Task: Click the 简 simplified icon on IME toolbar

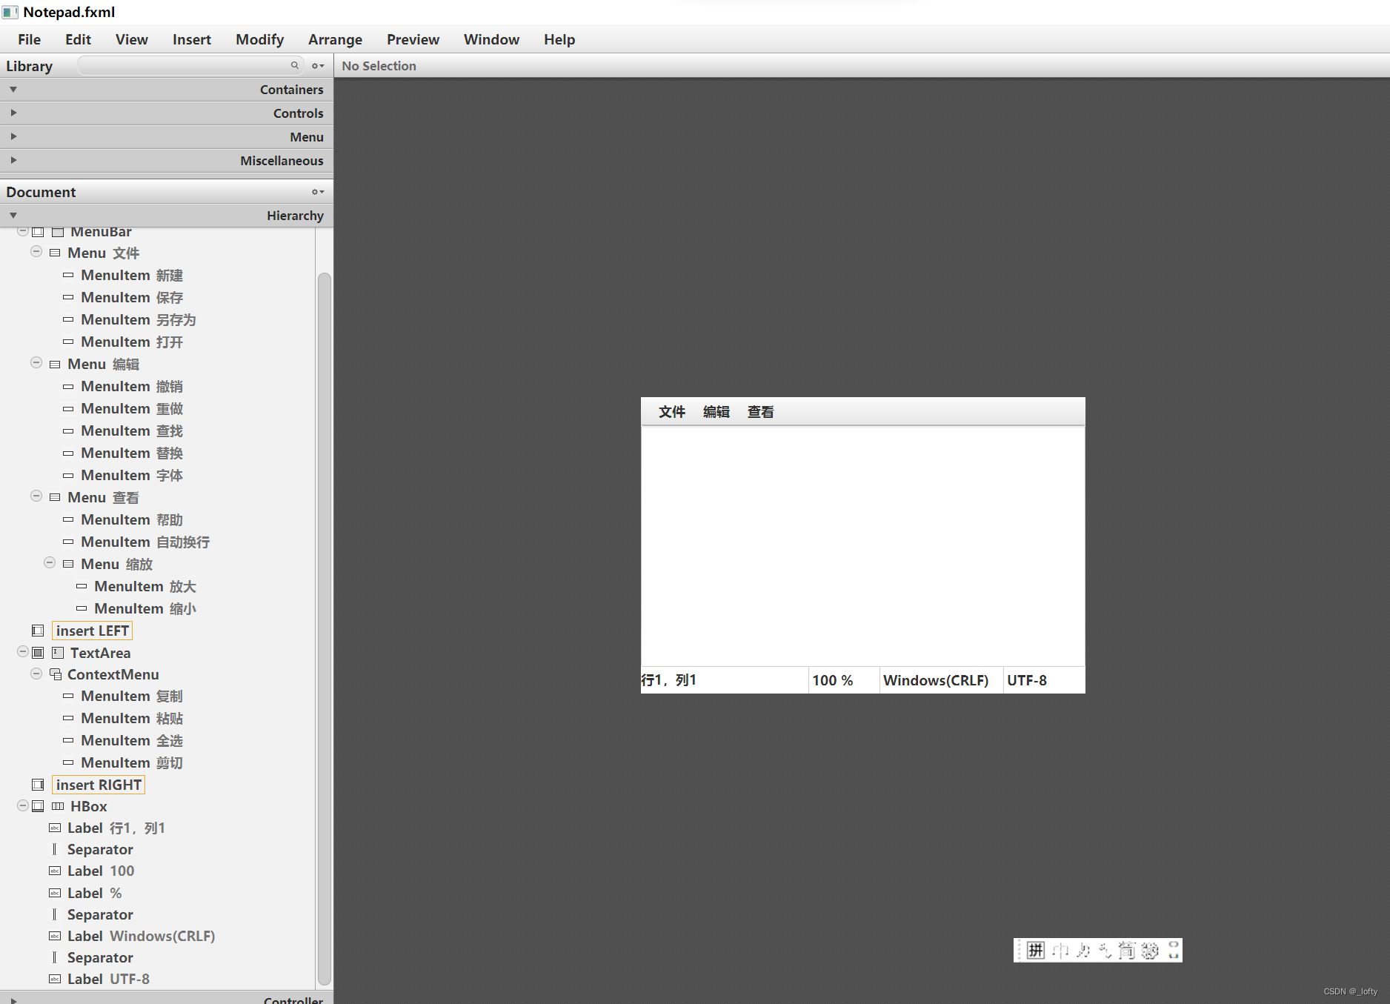Action: tap(1127, 950)
